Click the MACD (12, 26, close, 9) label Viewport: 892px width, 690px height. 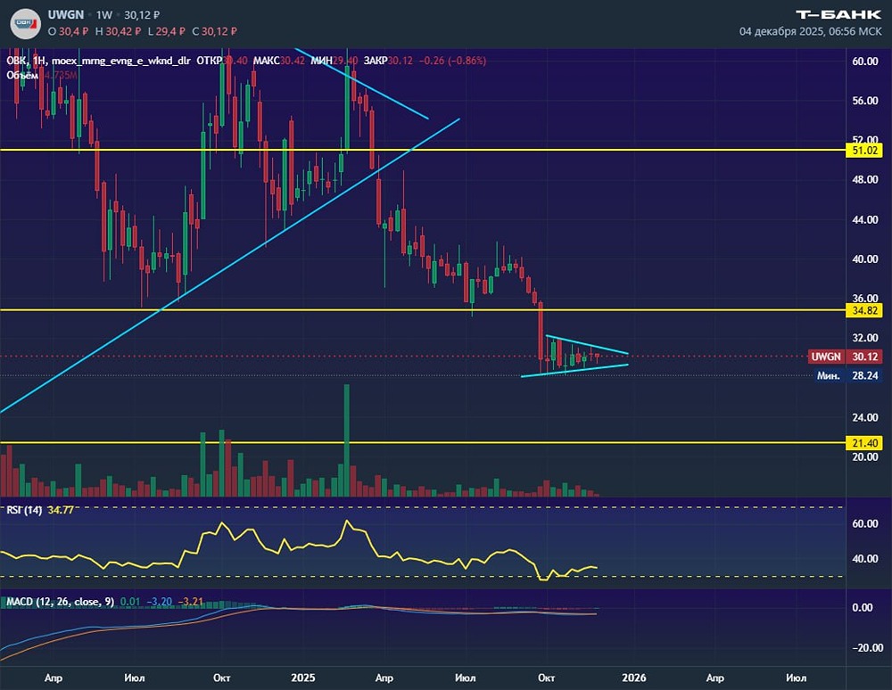(61, 602)
